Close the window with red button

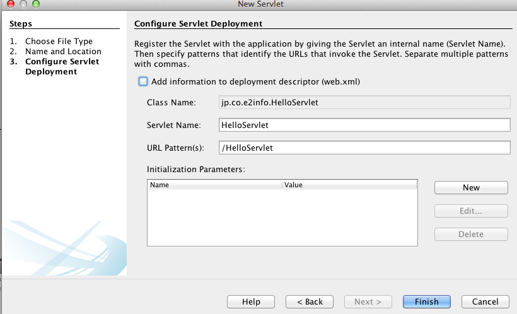tap(11, 4)
